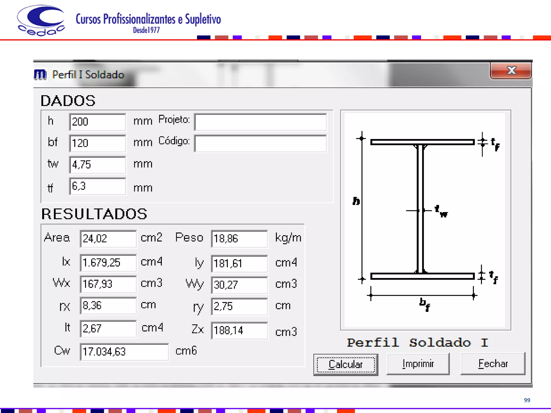Select the bf flange width field

coord(97,143)
